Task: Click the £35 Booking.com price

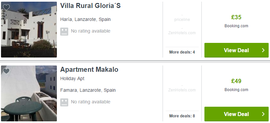Action: click(236, 17)
